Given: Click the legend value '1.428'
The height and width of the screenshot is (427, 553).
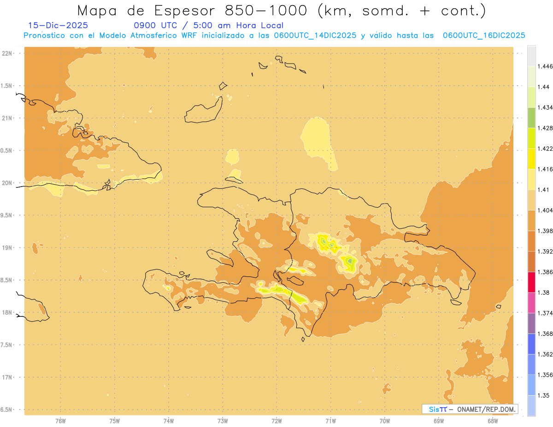Looking at the screenshot, I should [x=546, y=128].
